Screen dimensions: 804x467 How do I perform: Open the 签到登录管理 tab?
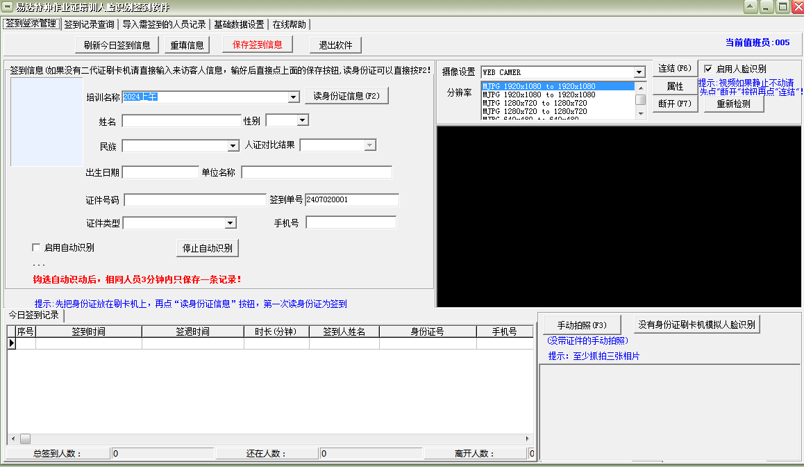(31, 24)
